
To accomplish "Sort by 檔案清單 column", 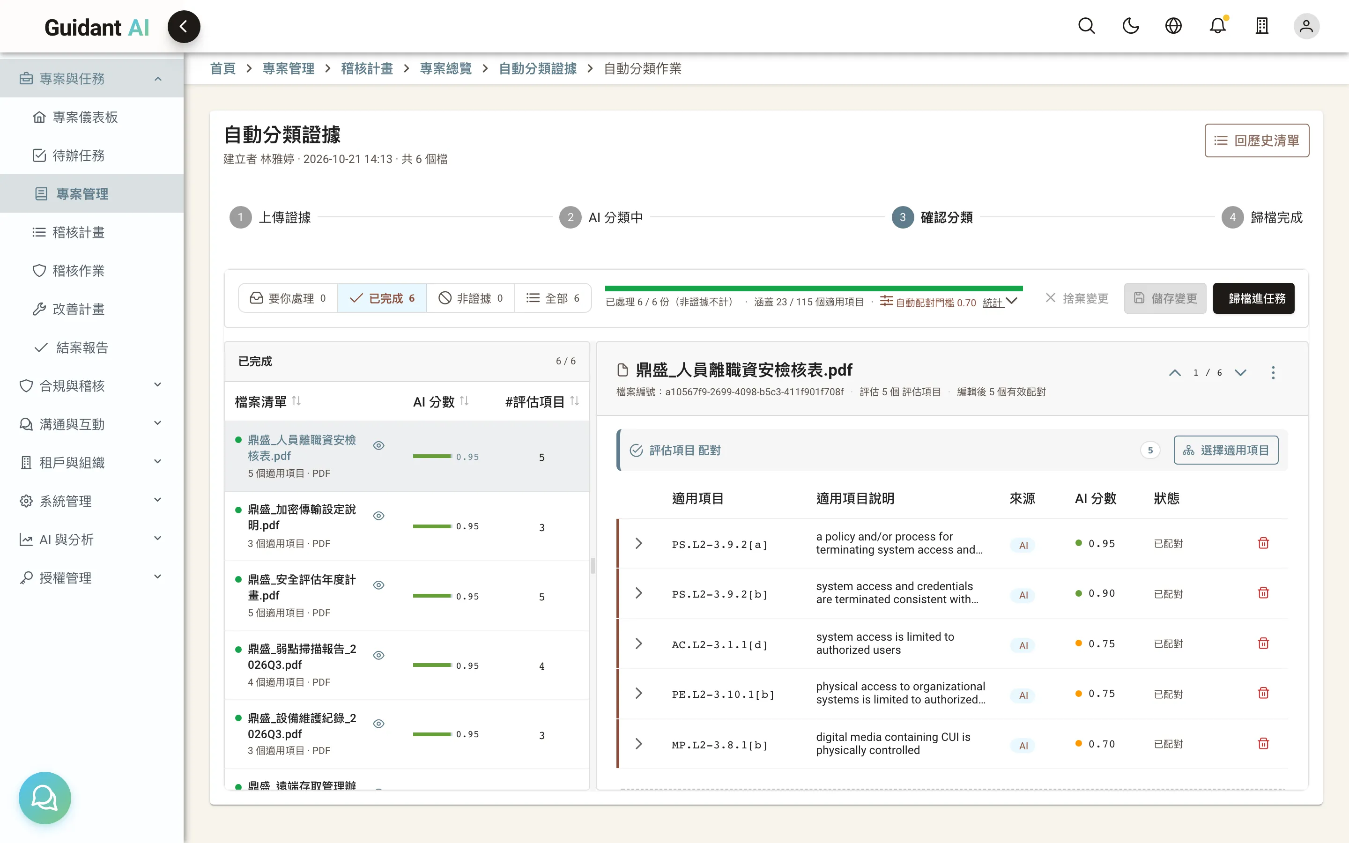I will [x=268, y=401].
